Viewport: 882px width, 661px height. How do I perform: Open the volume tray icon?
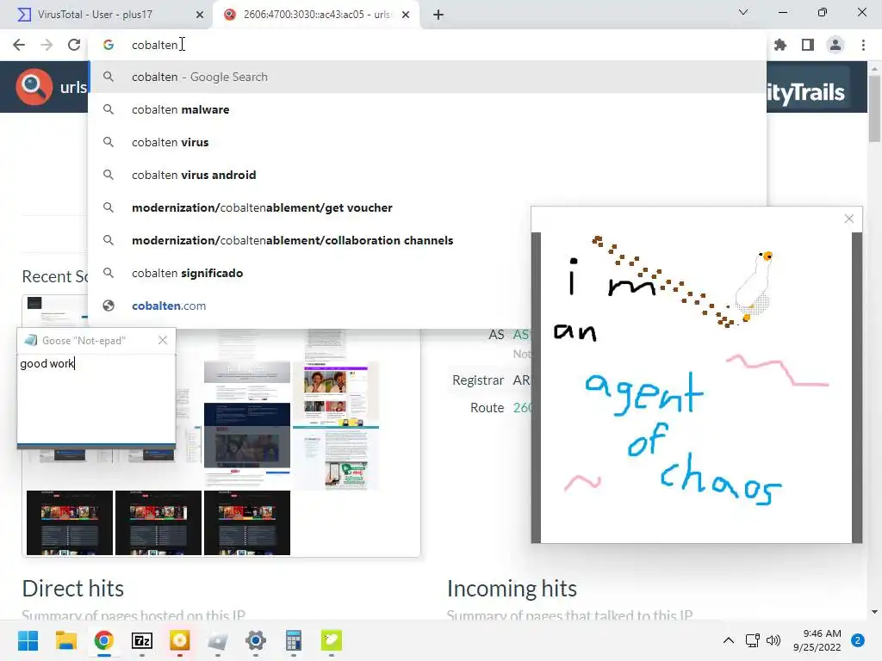click(774, 640)
